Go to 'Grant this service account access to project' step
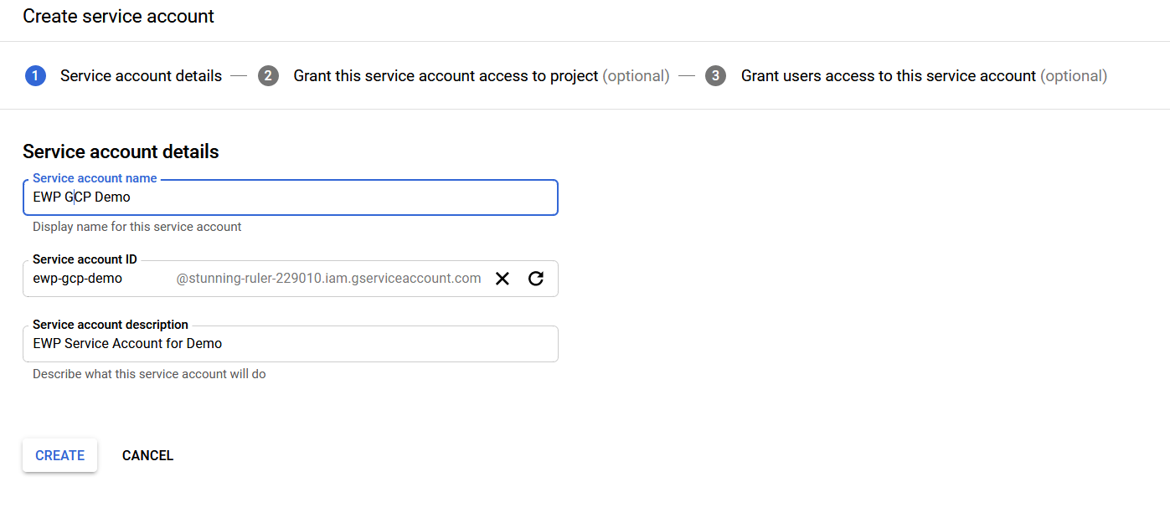Screen dimensions: 1170x528 click(x=446, y=76)
